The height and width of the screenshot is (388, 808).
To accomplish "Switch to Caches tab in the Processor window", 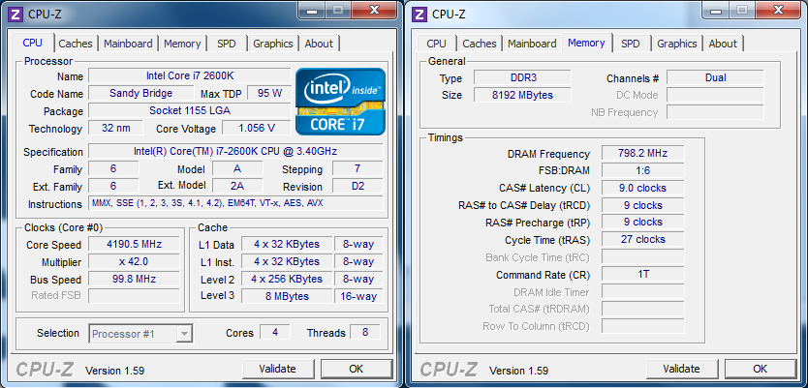I will pyautogui.click(x=76, y=44).
